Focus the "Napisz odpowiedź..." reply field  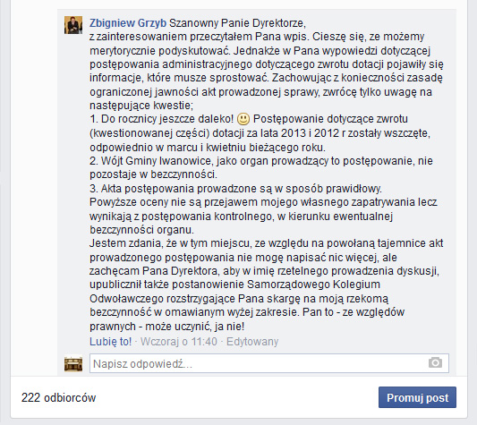268,363
